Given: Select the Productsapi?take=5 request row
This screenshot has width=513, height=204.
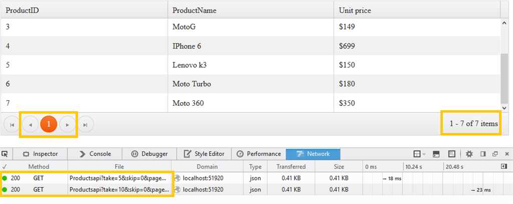Looking at the screenshot, I should (x=119, y=178).
